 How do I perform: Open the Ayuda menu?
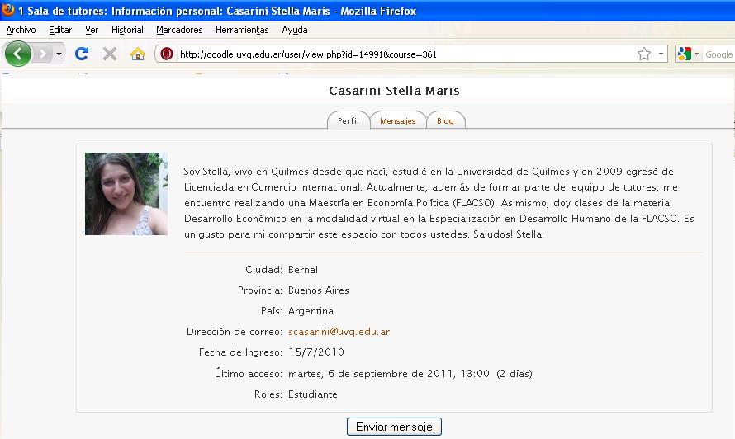coord(294,30)
